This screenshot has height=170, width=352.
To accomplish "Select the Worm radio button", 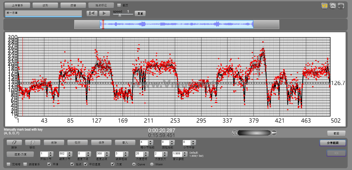I will click(x=152, y=164).
